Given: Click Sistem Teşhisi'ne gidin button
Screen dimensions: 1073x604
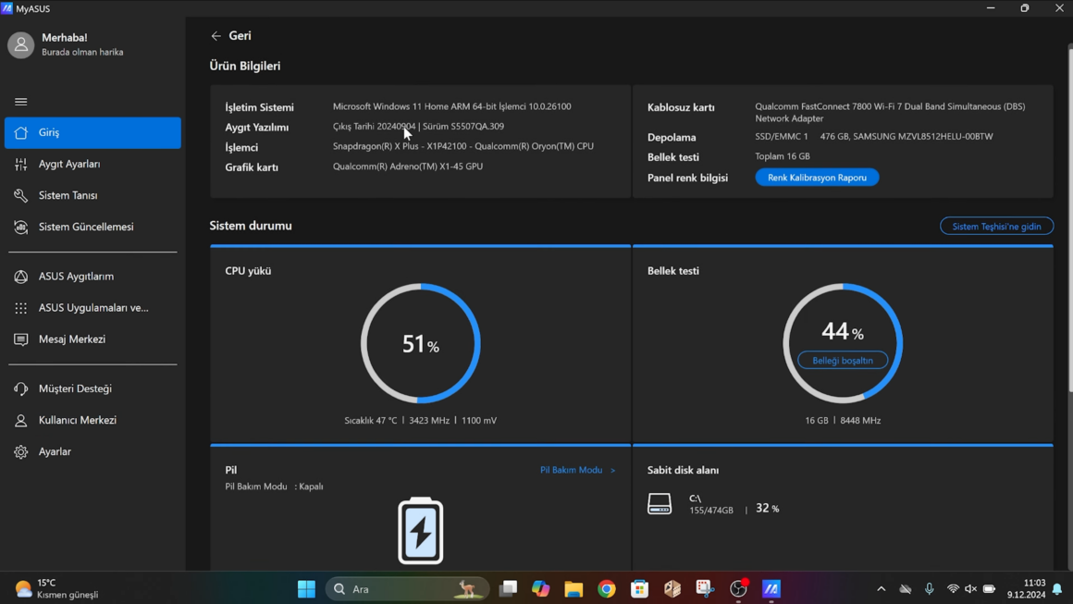Looking at the screenshot, I should (x=996, y=227).
